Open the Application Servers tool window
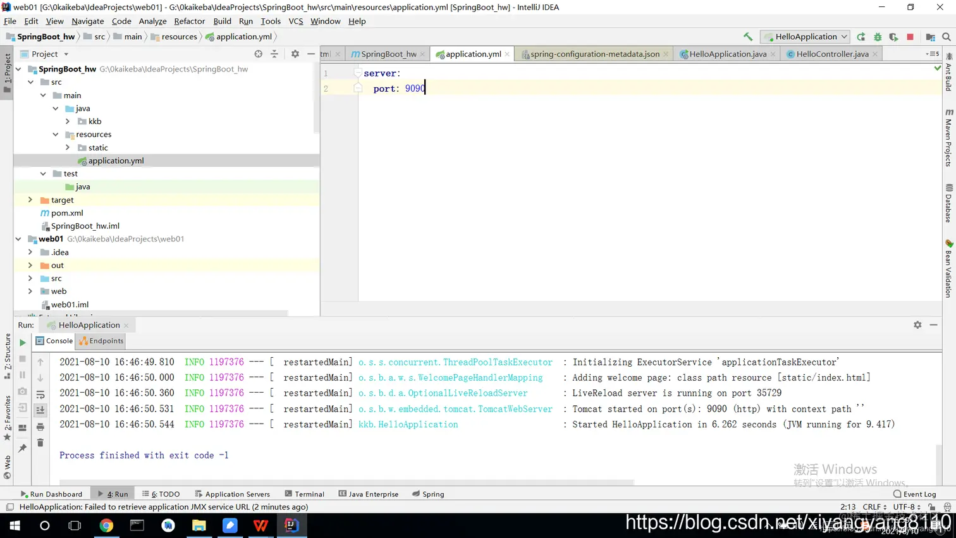 232,494
